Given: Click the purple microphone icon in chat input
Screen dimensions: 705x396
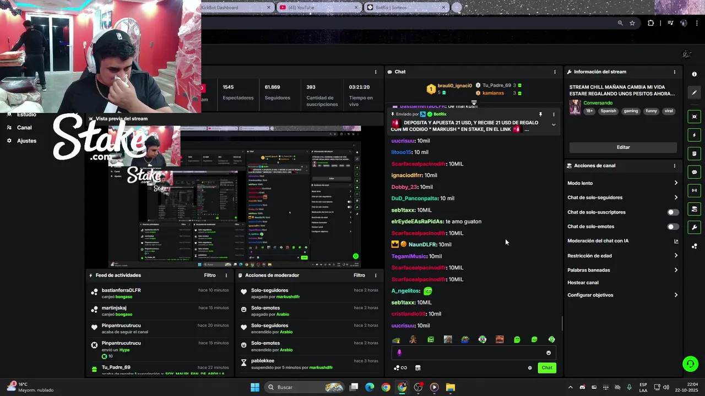Looking at the screenshot, I should pos(399,353).
